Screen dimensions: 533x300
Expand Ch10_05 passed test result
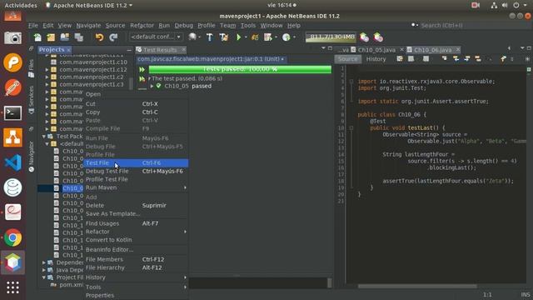(152, 86)
